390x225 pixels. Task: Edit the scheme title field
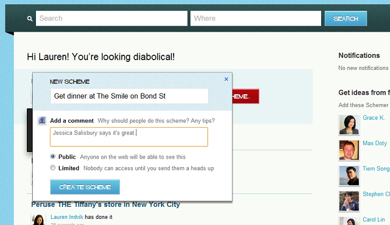129,96
